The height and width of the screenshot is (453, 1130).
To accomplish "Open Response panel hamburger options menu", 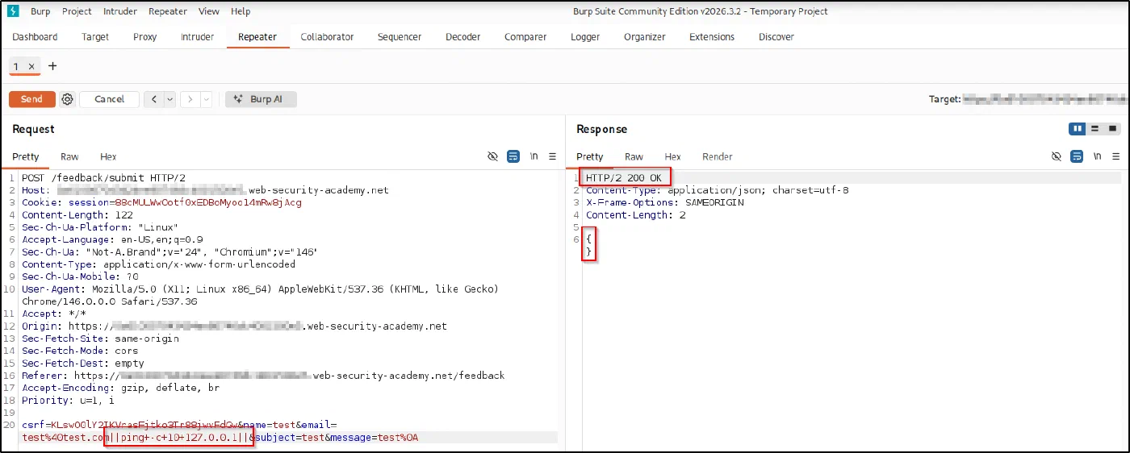I will tap(1116, 156).
